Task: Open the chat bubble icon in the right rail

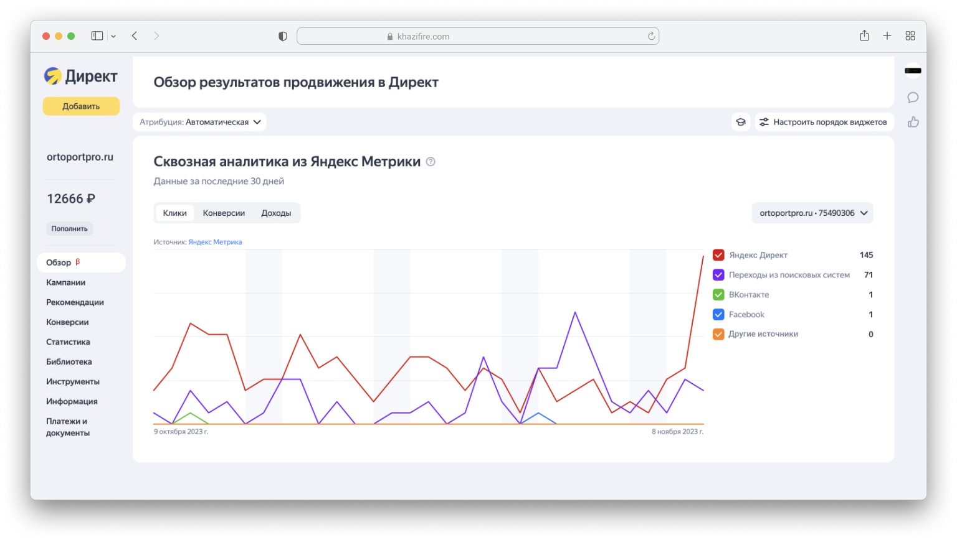Action: (x=913, y=98)
